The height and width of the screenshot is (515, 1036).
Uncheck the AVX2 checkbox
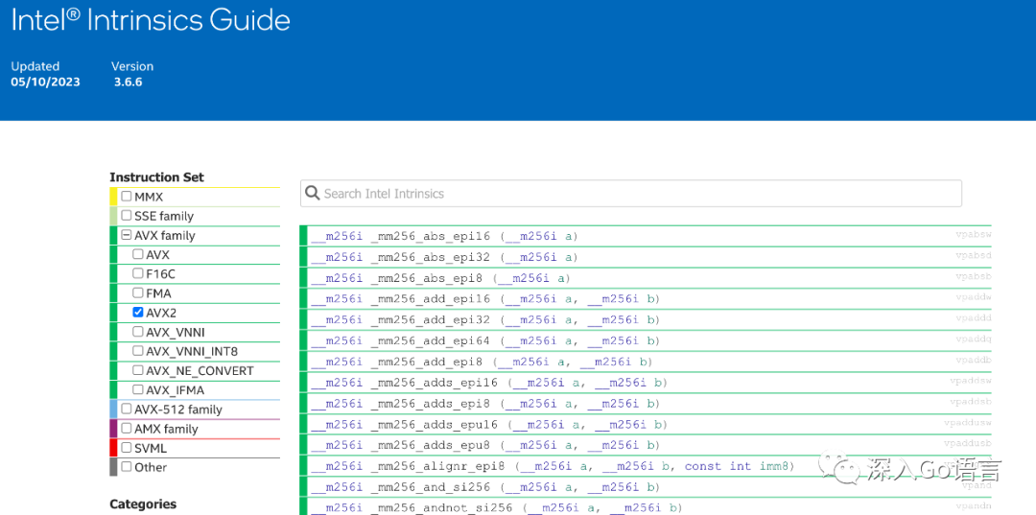point(138,312)
